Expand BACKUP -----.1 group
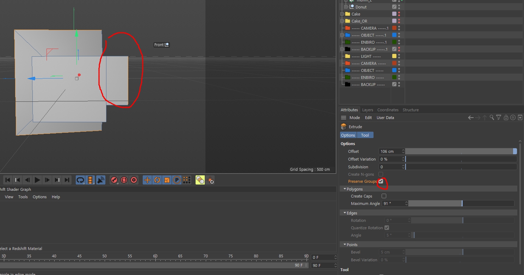This screenshot has width=524, height=275. point(342,49)
